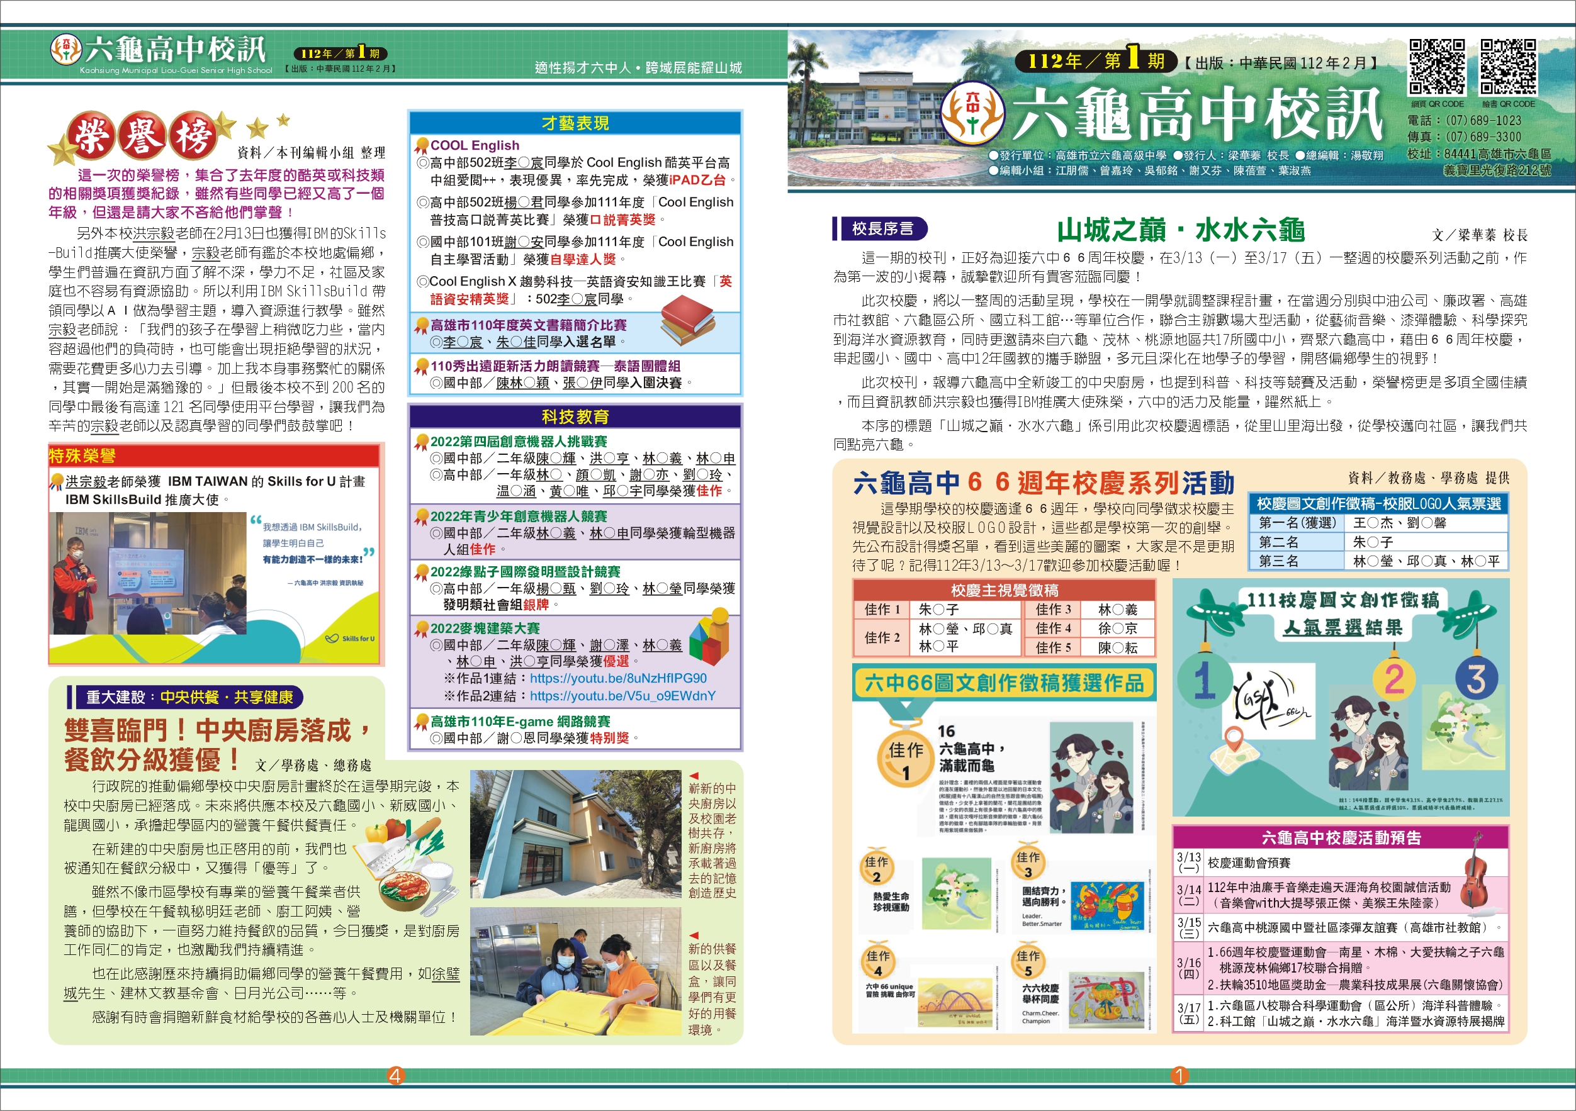
Task: Click the students with yellow lunchboxes photo
Action: pos(575,971)
